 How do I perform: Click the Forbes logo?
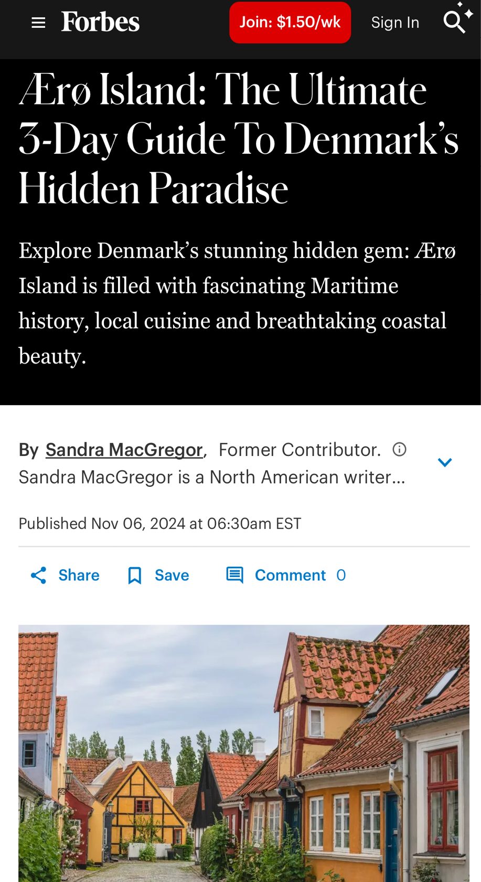point(100,22)
